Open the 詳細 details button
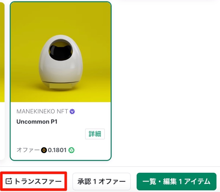This screenshot has width=220, height=192. coord(95,134)
